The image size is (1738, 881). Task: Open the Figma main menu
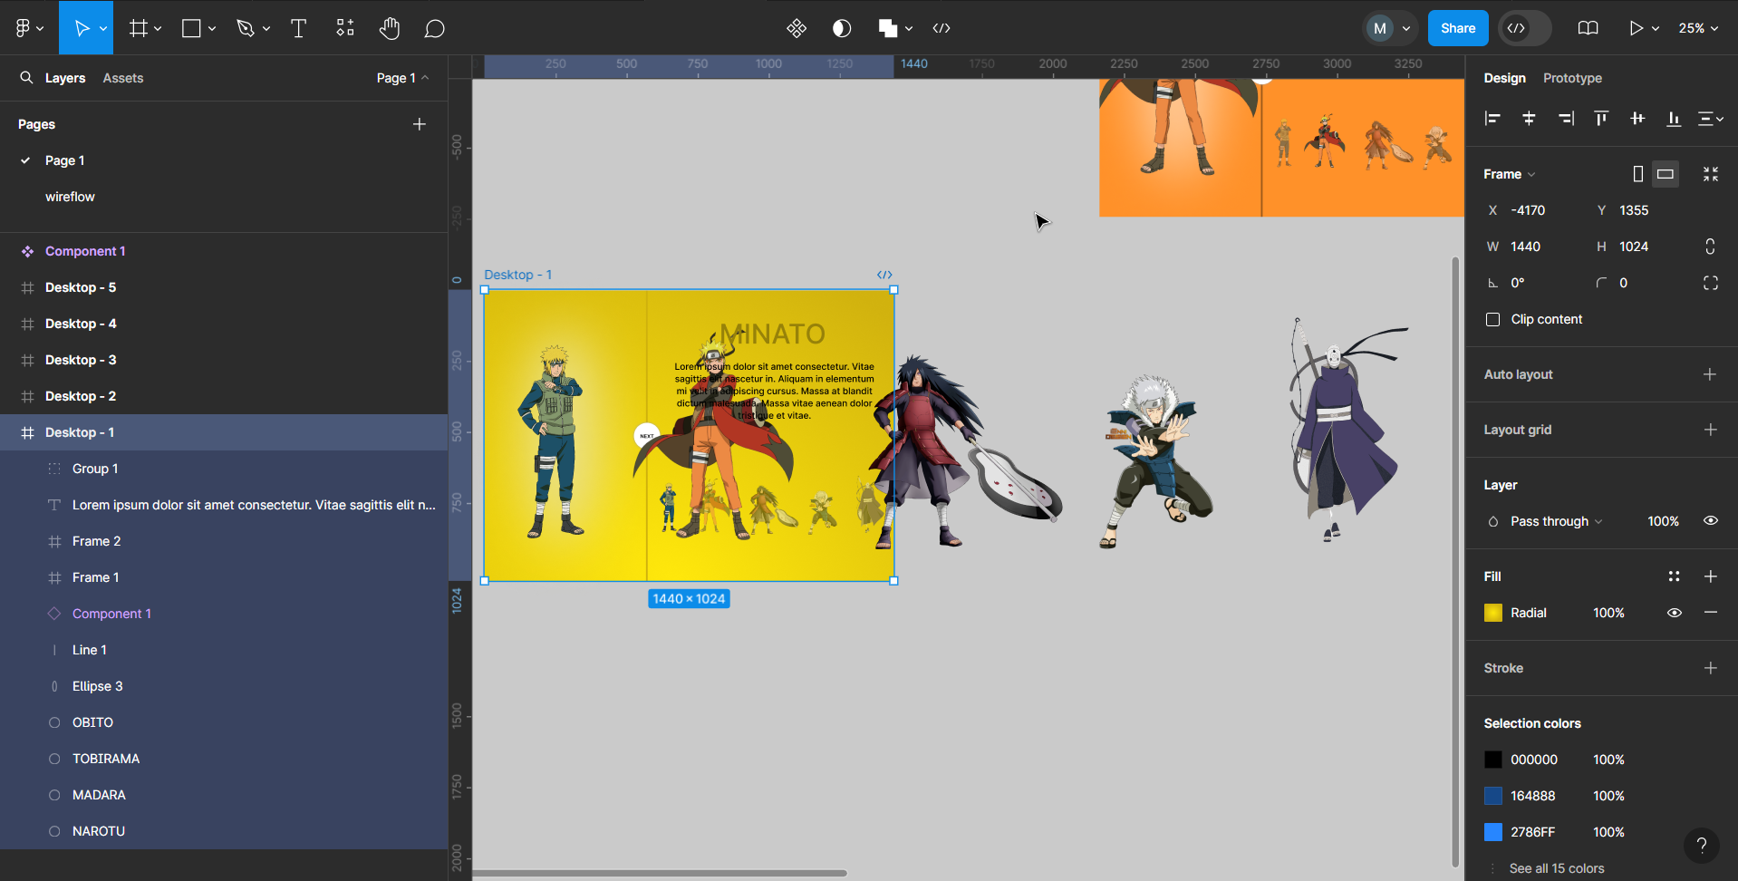coord(29,28)
